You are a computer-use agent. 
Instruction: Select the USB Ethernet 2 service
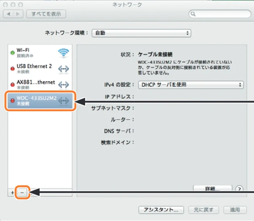coord(40,69)
